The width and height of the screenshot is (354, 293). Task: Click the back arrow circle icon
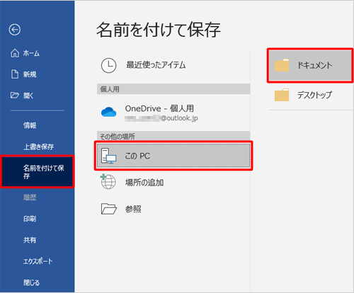coord(15,30)
